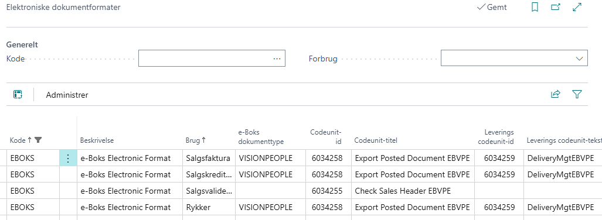Collapse the Generelt section heading
The width and height of the screenshot is (602, 220).
(x=22, y=44)
